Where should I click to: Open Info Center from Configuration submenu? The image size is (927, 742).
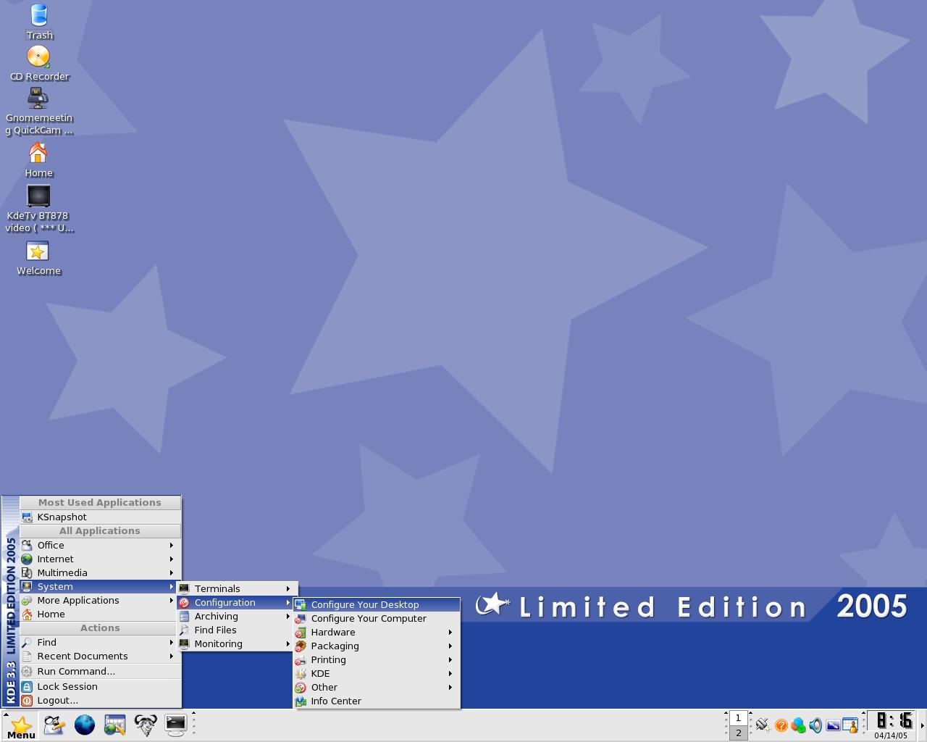[x=377, y=701]
